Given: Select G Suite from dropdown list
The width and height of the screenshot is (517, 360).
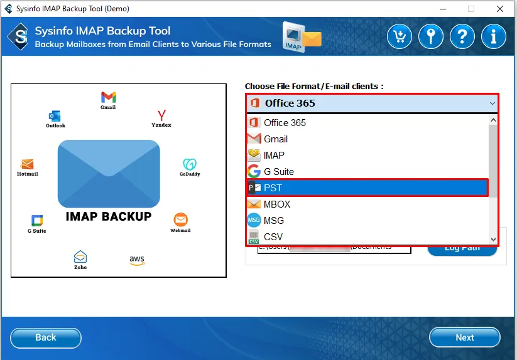Looking at the screenshot, I should [367, 171].
